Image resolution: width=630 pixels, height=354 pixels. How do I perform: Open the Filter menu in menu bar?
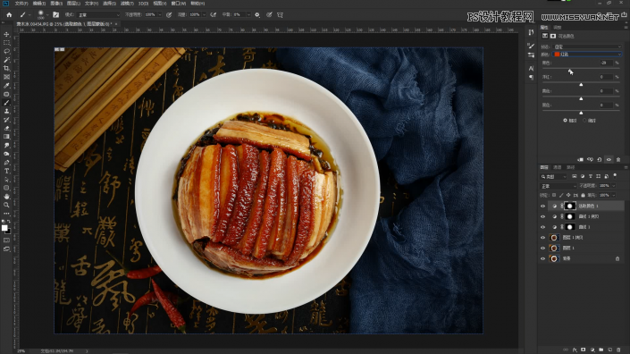point(127,4)
